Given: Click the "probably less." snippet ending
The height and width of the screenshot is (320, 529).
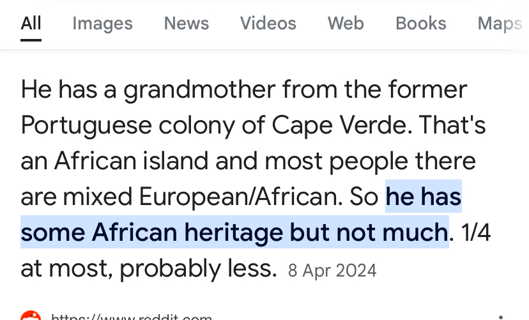Looking at the screenshot, I should (197, 269).
